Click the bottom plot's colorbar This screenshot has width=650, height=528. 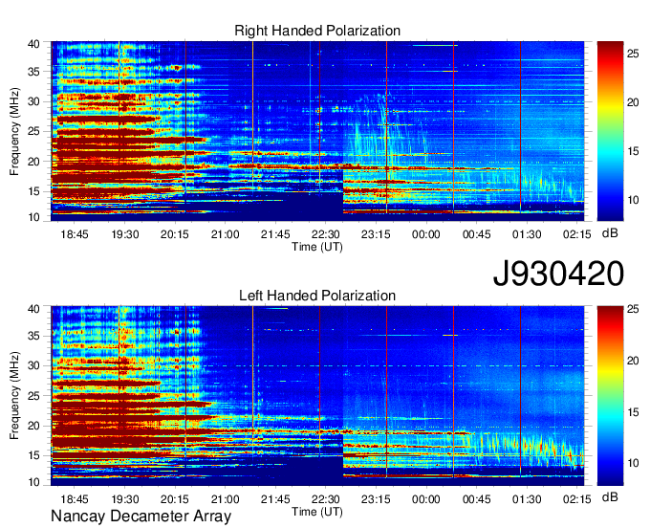point(610,396)
